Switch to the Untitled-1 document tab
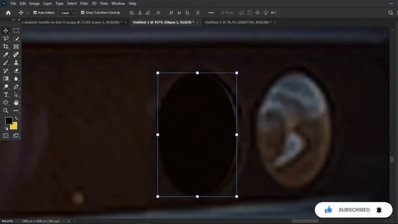 pyautogui.click(x=163, y=22)
